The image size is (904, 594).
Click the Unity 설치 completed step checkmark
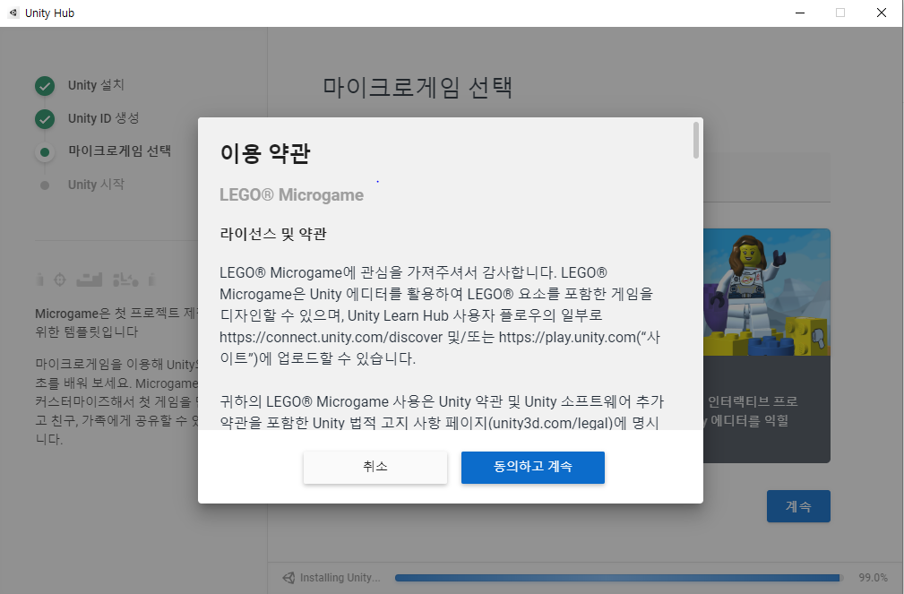(45, 86)
